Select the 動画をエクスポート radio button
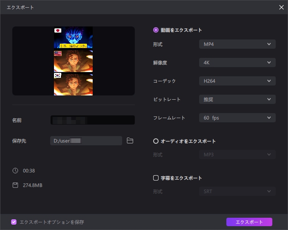The image size is (288, 230). tap(156, 30)
